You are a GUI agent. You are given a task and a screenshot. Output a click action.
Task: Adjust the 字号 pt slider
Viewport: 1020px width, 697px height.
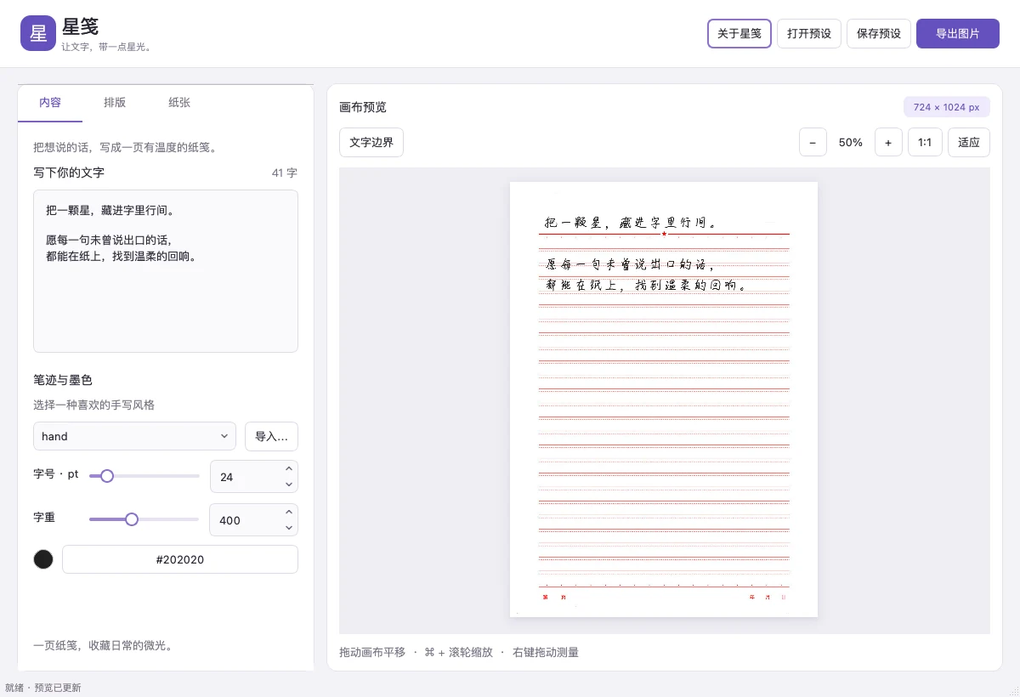click(144, 476)
